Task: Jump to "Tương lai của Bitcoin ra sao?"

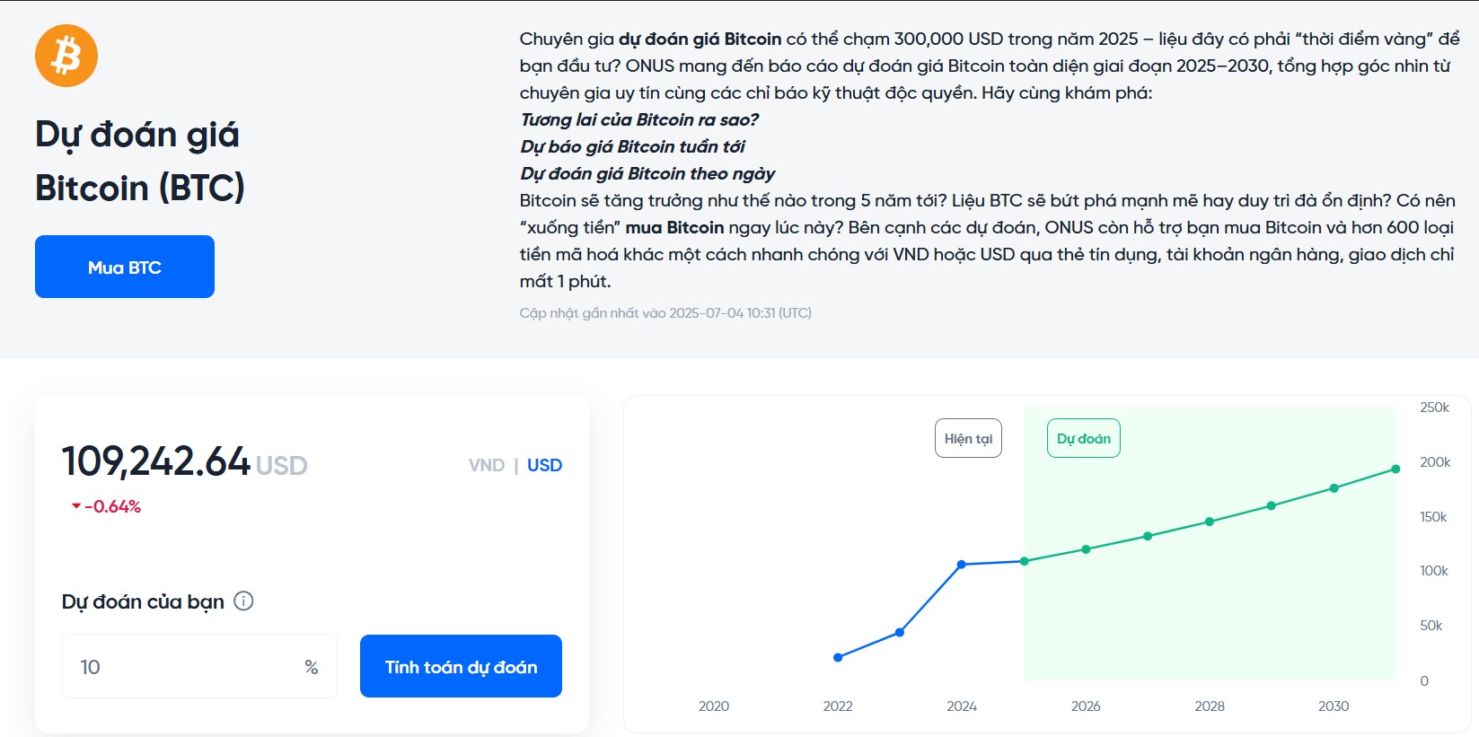Action: (x=639, y=119)
